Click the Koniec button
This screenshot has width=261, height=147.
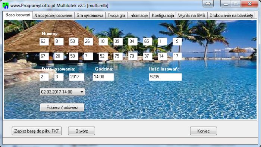[x=204, y=131]
